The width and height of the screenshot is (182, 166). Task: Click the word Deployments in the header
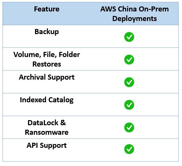click(135, 19)
